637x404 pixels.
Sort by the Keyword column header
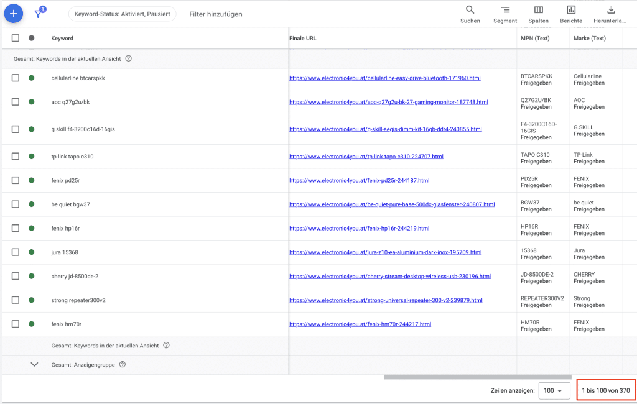pos(62,38)
